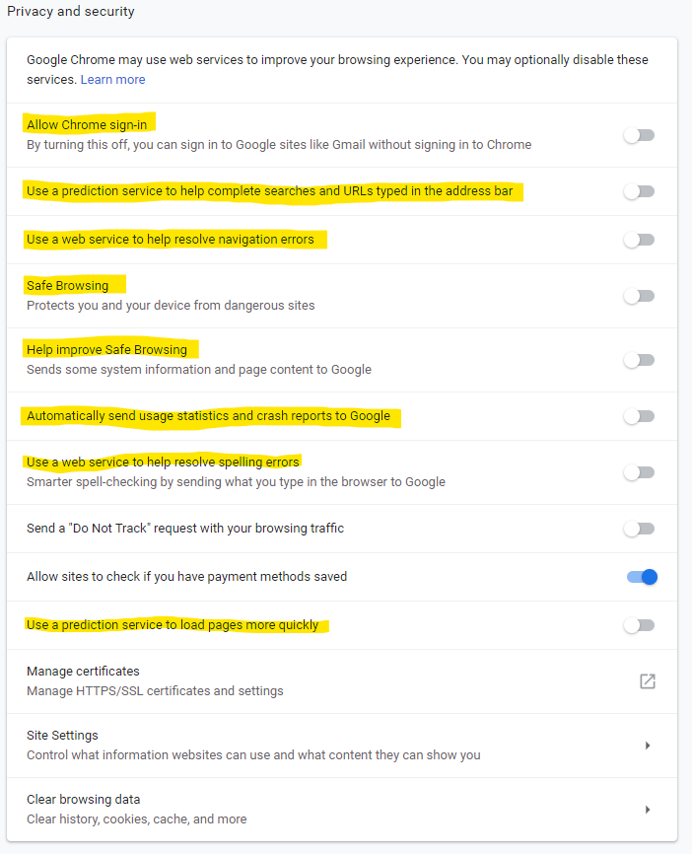Click the Privacy and security heading
Image resolution: width=692 pixels, height=854 pixels.
[70, 12]
